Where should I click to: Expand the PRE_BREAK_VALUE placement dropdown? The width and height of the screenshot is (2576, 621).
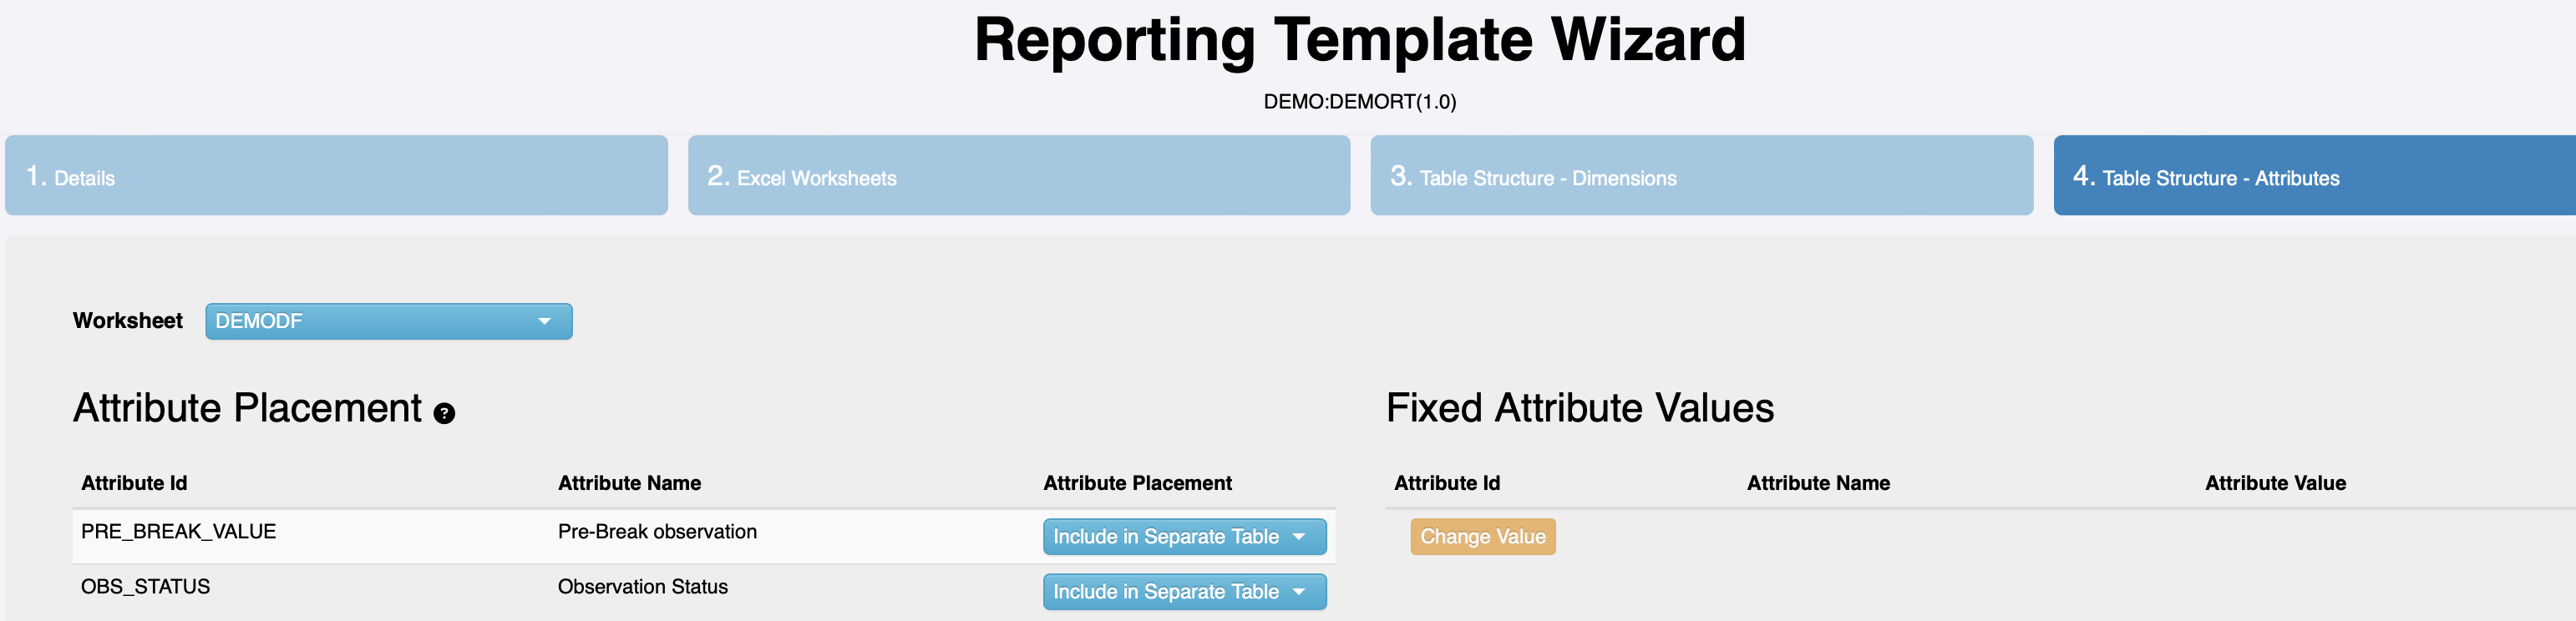1184,536
